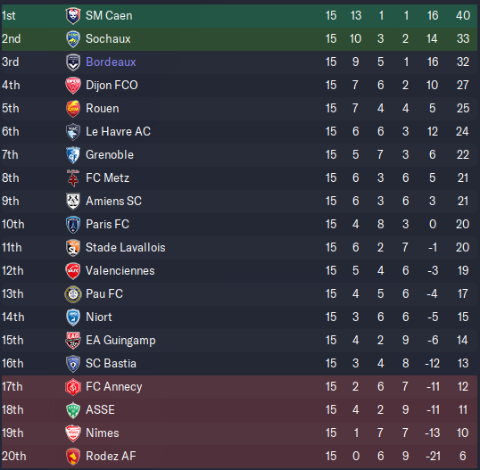480x470 pixels.
Task: Select the Grenoble team name
Action: tap(110, 155)
